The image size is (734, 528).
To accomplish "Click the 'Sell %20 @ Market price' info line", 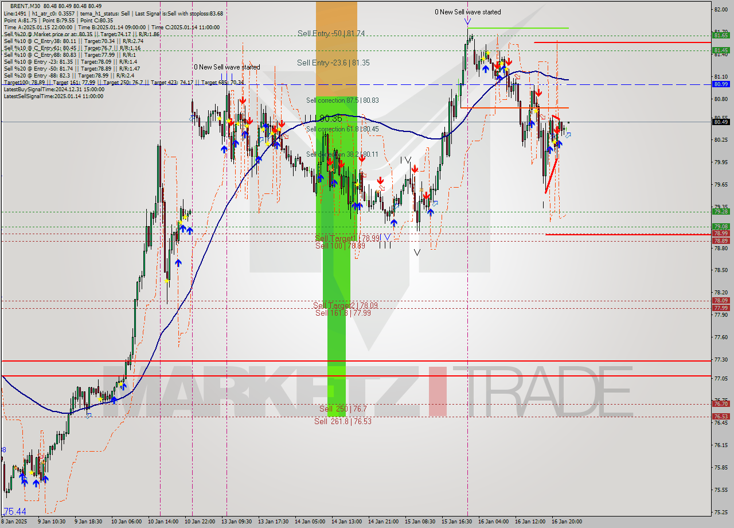I will pyautogui.click(x=81, y=34).
